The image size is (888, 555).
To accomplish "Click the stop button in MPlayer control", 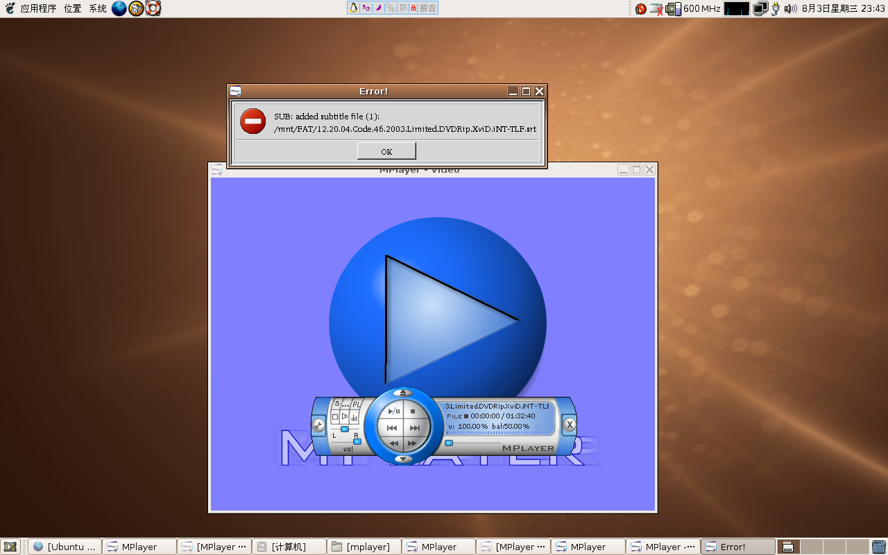I will [x=413, y=411].
